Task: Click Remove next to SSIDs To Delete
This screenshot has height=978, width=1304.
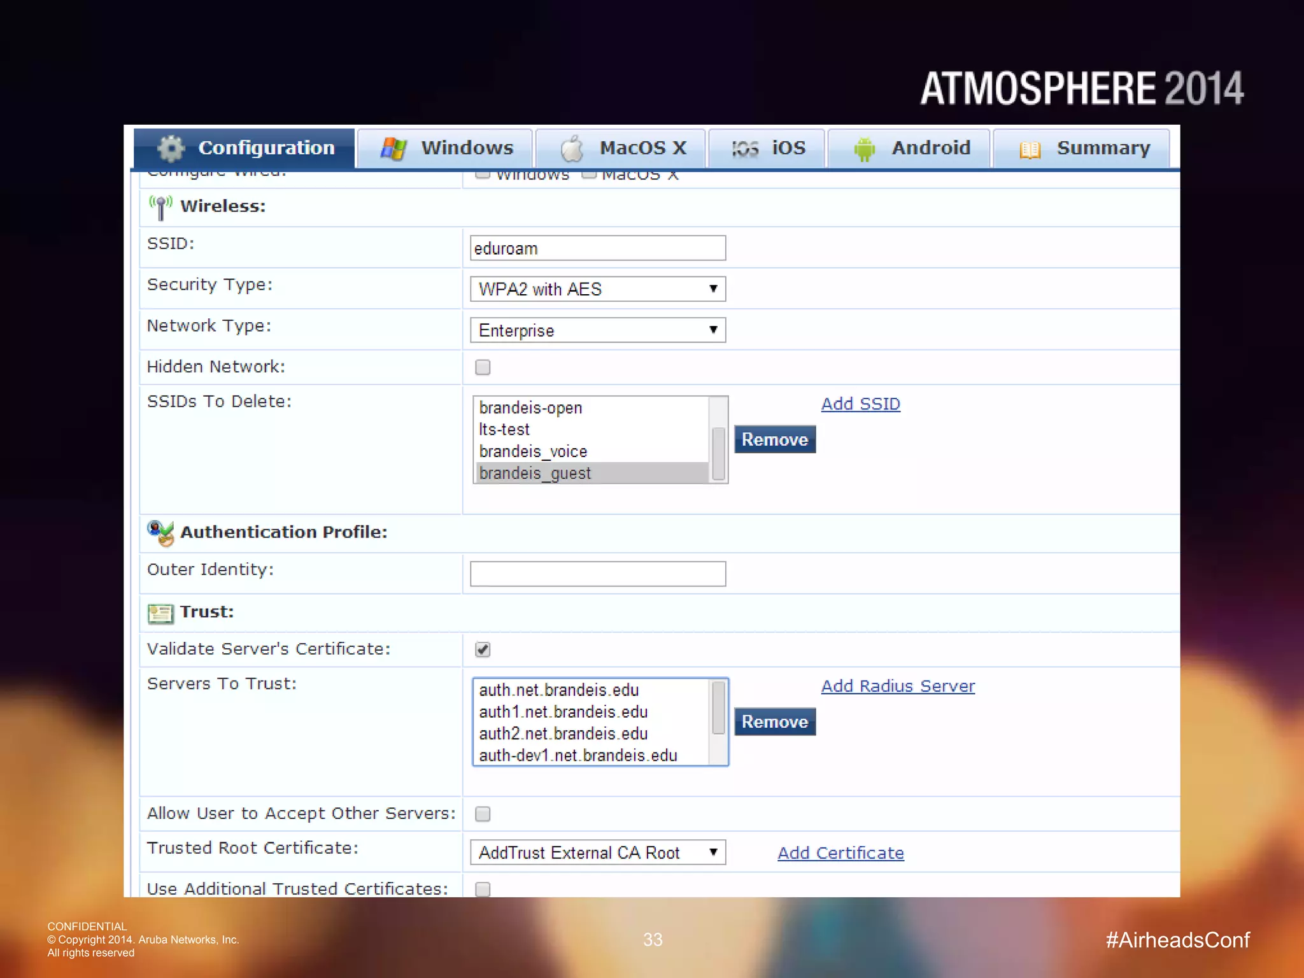Action: [775, 439]
